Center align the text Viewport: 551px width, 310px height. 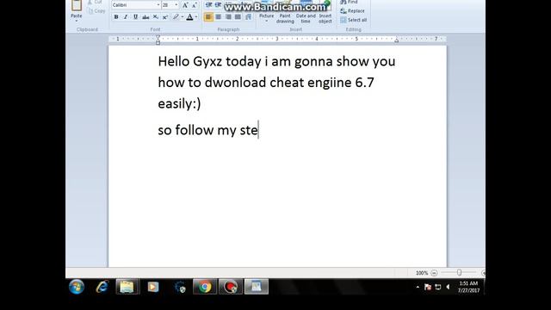coord(218,17)
